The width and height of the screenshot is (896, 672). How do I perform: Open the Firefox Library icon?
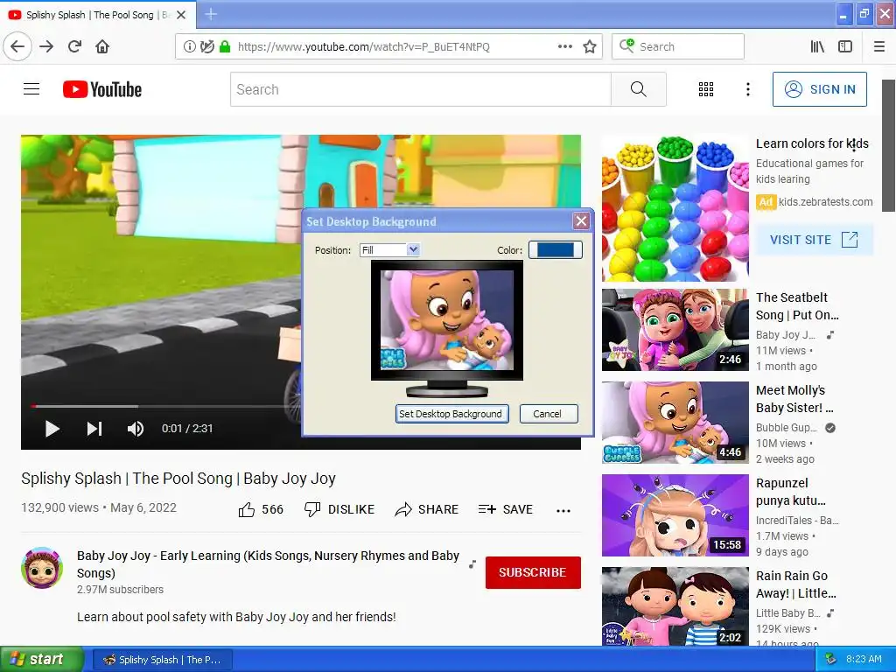[x=817, y=47]
